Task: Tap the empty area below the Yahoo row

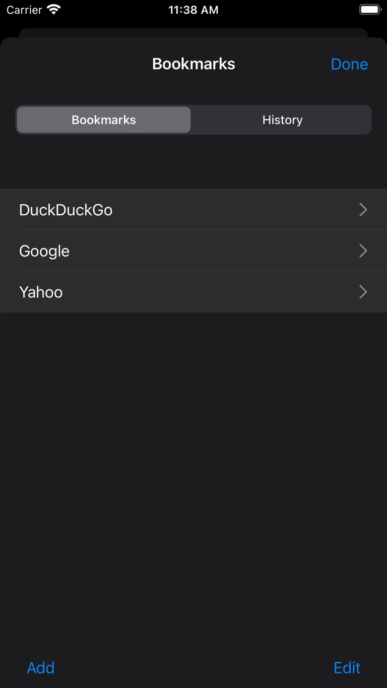Action: [193, 471]
